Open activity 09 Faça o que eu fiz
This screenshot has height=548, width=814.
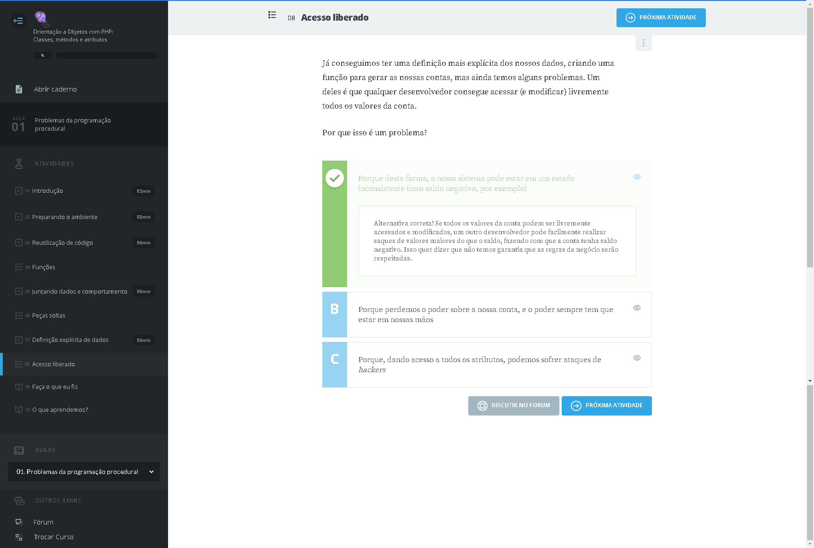[55, 387]
